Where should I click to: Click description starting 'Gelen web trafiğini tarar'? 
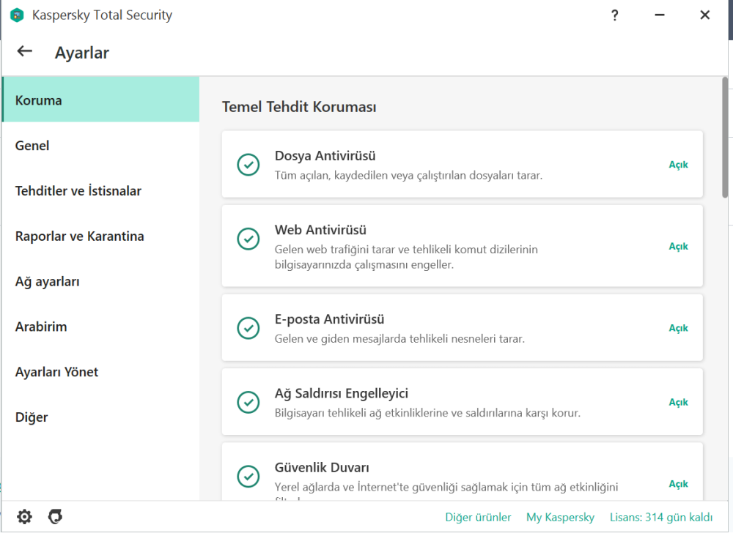pyautogui.click(x=406, y=257)
